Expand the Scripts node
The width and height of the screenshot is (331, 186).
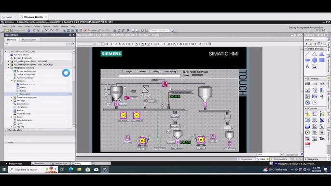12,117
